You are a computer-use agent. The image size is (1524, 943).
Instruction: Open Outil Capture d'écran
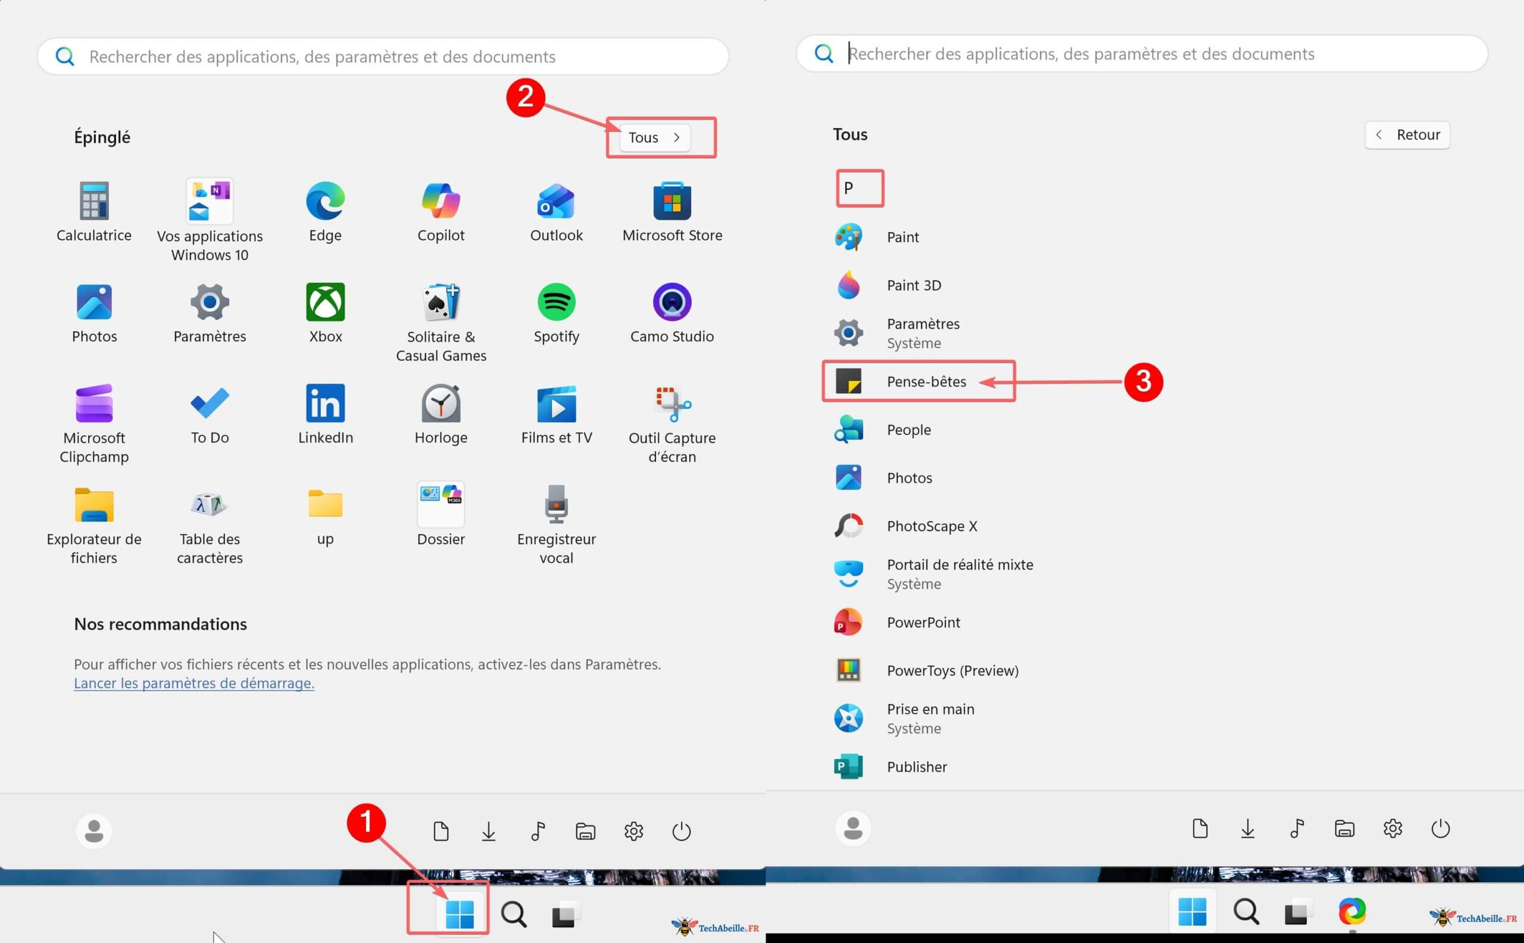672,408
